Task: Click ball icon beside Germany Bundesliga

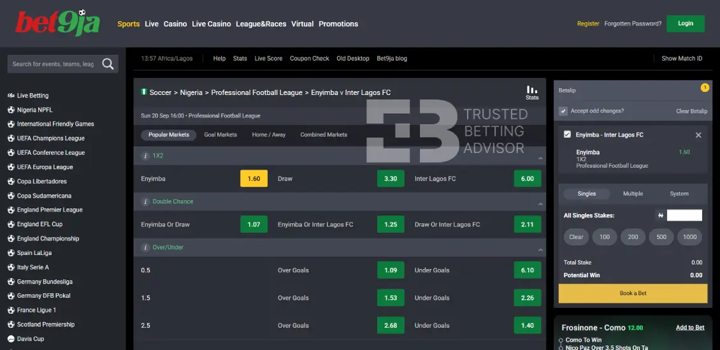Action: coord(11,282)
